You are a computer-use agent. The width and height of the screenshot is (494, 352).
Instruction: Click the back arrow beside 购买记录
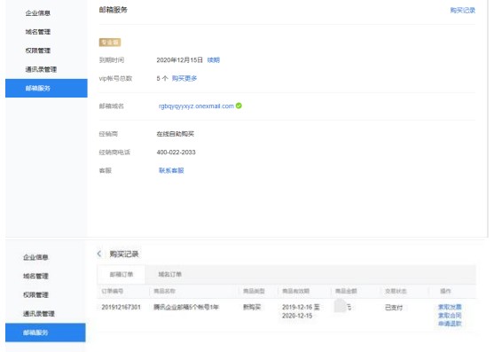coord(99,254)
